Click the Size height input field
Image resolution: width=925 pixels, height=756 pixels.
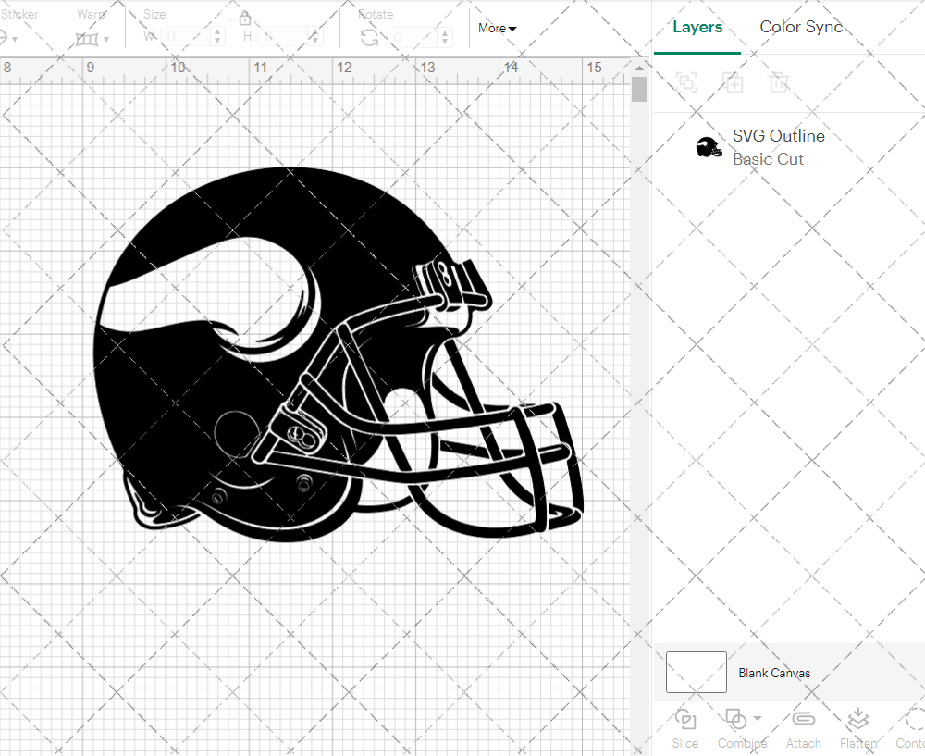(x=284, y=37)
